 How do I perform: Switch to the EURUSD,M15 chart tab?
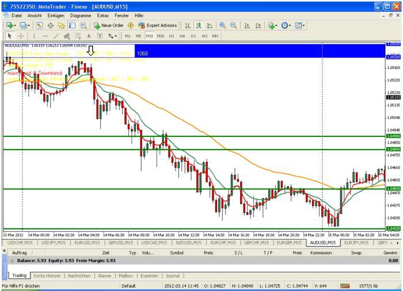click(87, 243)
